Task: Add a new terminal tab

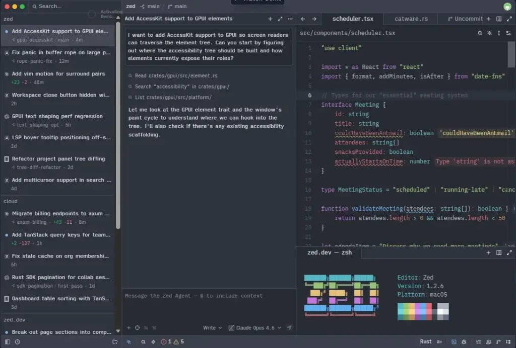Action: [488, 252]
